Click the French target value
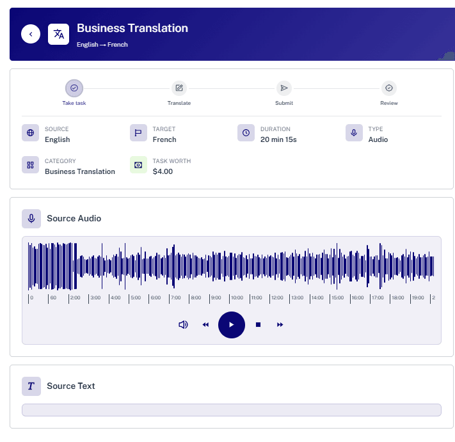455x442 pixels. (164, 139)
